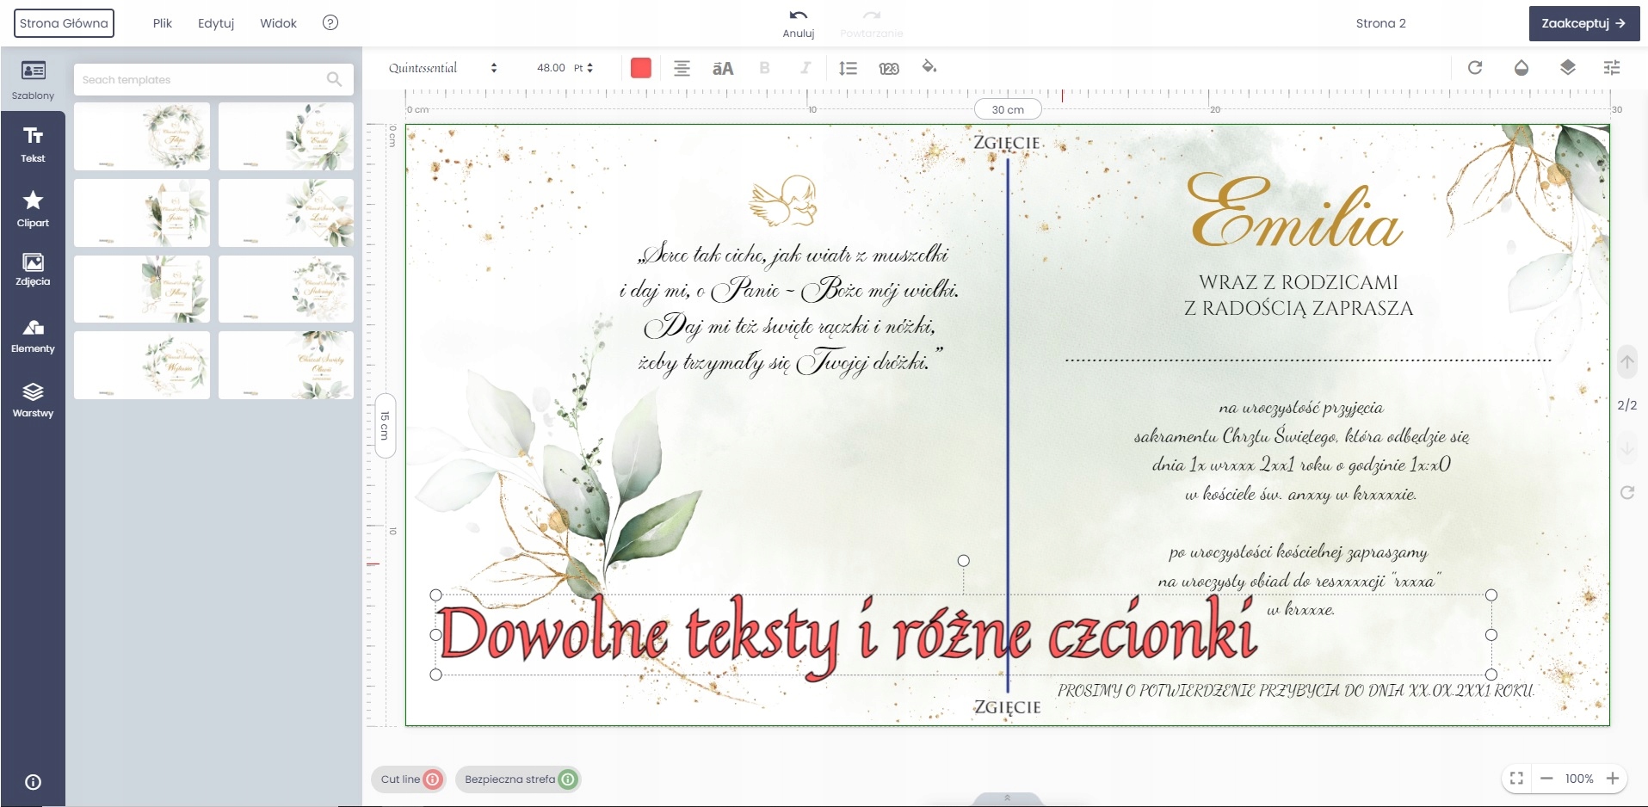Click the opacity droplet icon
Image resolution: width=1648 pixels, height=807 pixels.
1521,68
